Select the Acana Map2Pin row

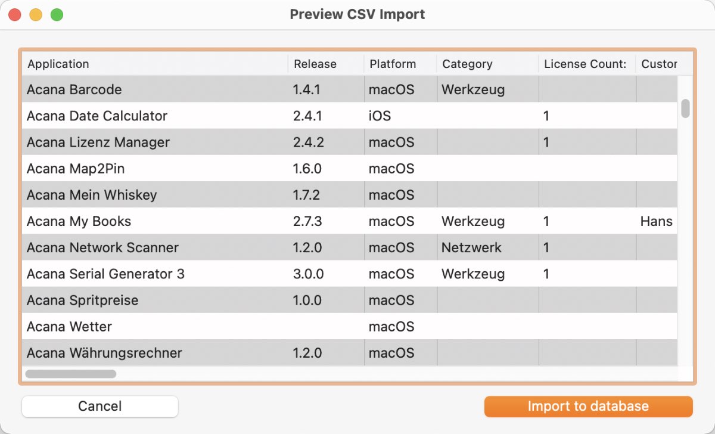click(x=76, y=169)
